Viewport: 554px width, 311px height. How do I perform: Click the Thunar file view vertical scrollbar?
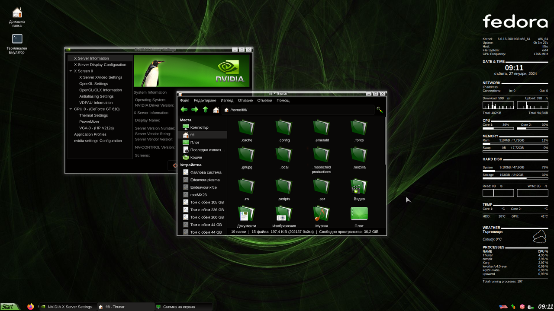(x=385, y=140)
